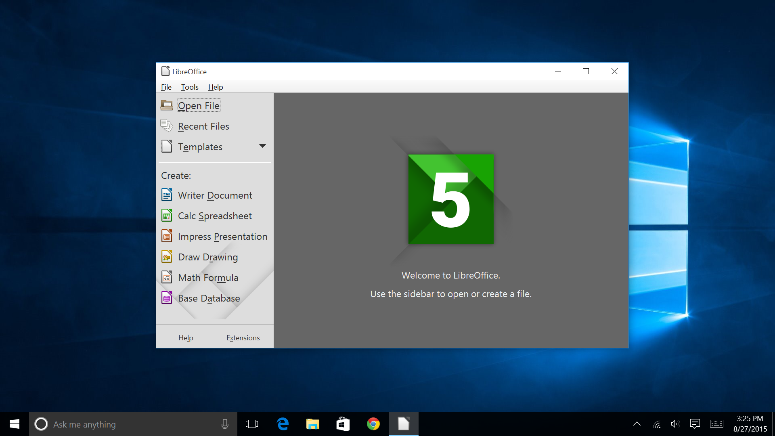Click Windows Search taskbar input
Screen dimensions: 775x436
[129, 424]
